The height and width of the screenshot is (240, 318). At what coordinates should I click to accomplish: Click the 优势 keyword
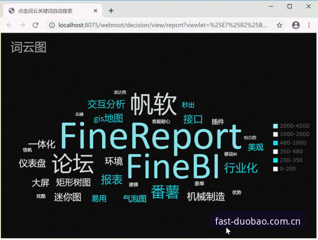pos(237,192)
